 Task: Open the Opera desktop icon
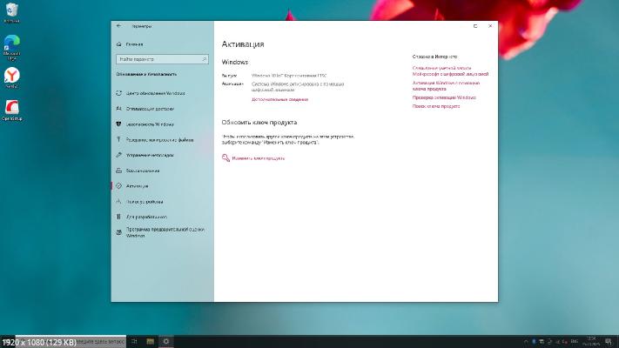[12, 110]
